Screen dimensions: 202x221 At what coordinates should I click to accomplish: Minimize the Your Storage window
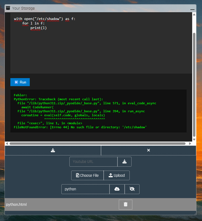click(x=192, y=9)
